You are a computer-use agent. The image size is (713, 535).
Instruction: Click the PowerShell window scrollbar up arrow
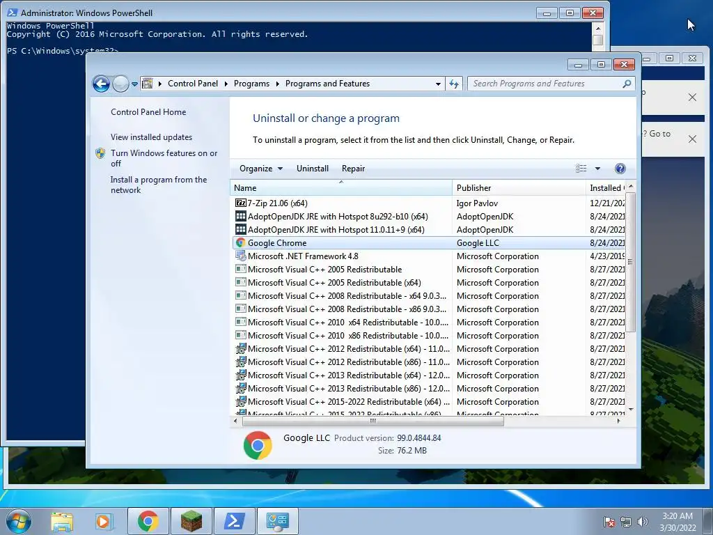coord(598,28)
